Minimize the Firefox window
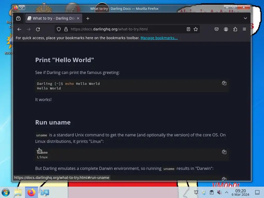 [x=227, y=7]
